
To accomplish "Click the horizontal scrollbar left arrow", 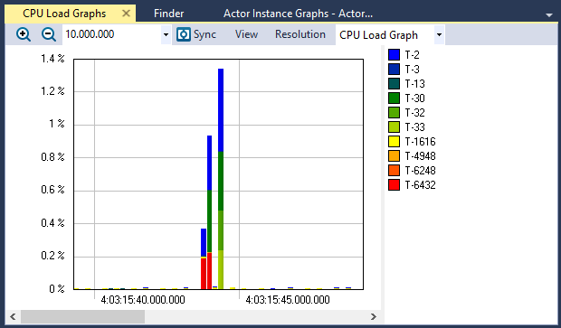I will tap(13, 316).
